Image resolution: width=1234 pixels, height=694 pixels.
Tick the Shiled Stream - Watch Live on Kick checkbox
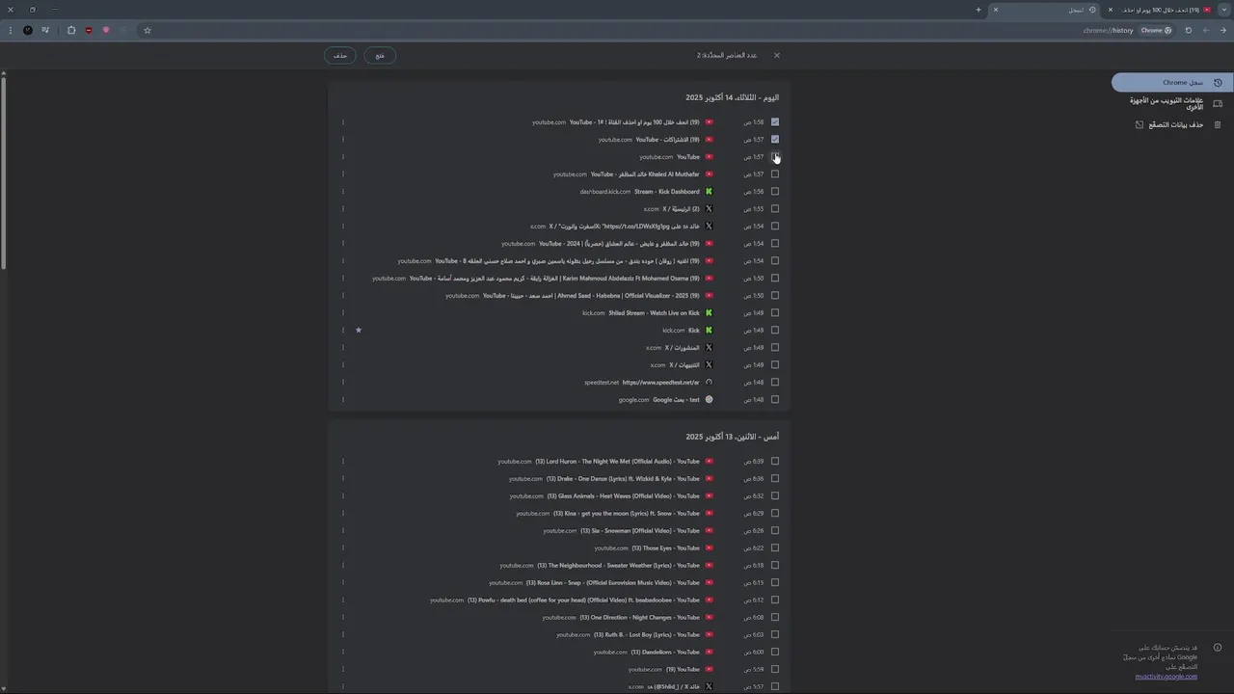(775, 313)
